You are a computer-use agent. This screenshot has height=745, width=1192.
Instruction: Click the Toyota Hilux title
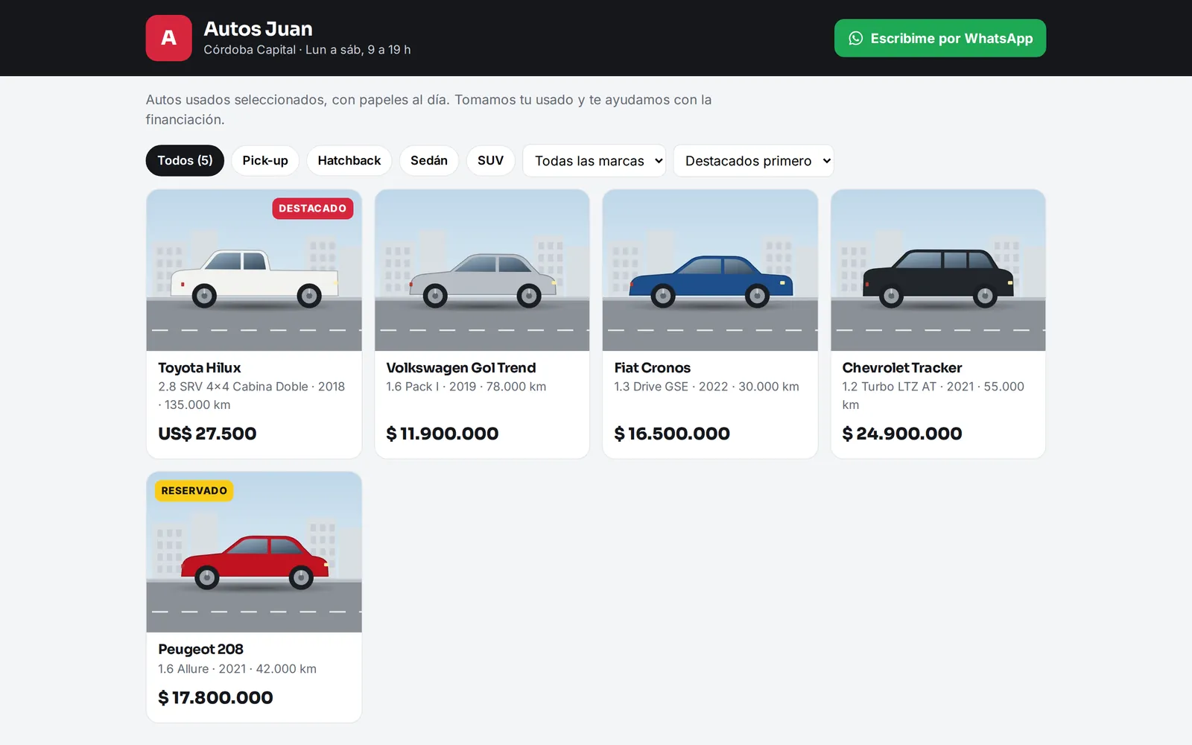[199, 367]
